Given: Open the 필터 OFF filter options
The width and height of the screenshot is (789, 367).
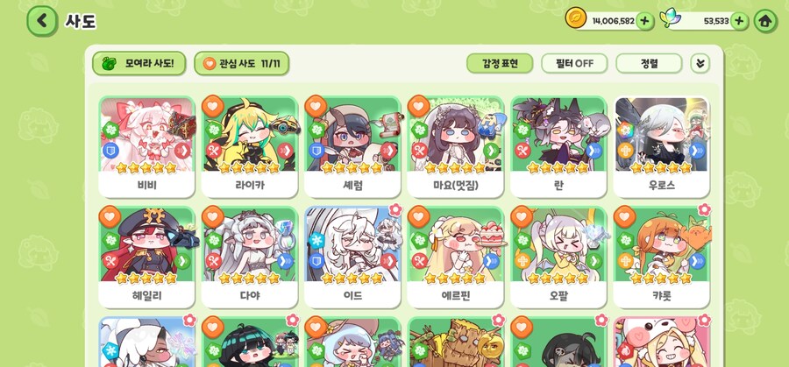Looking at the screenshot, I should (x=574, y=63).
